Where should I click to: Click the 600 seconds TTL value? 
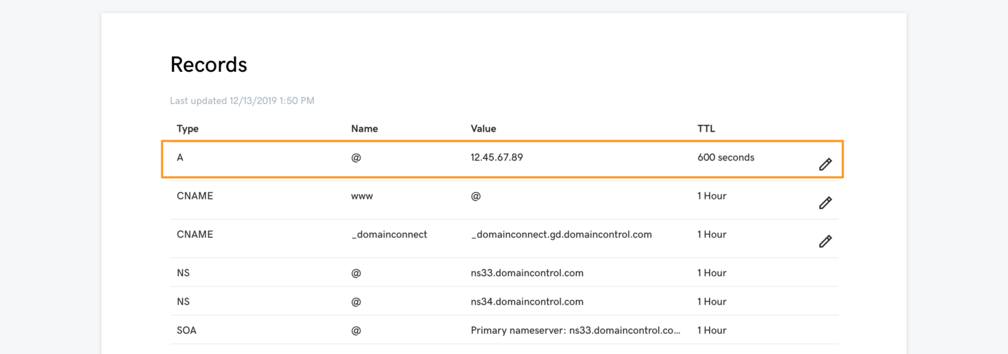click(726, 158)
